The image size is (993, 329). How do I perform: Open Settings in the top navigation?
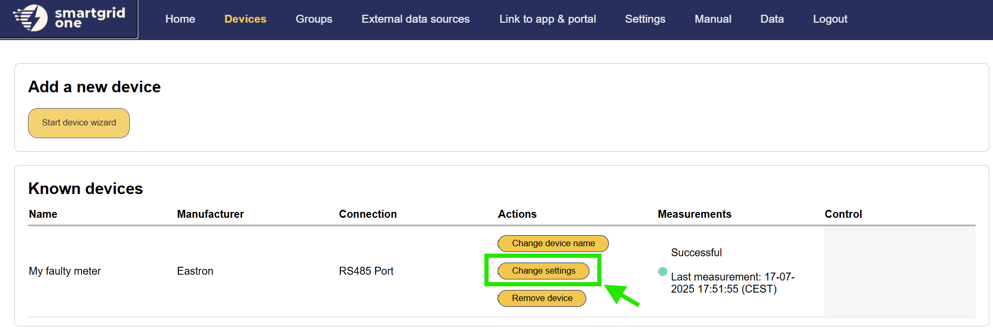click(645, 19)
